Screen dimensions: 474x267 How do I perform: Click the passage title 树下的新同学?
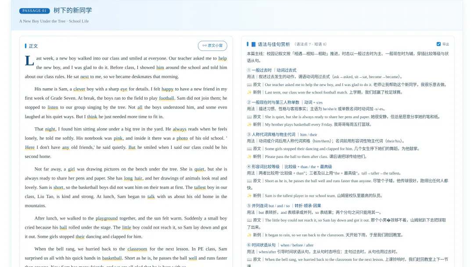pos(72,10)
